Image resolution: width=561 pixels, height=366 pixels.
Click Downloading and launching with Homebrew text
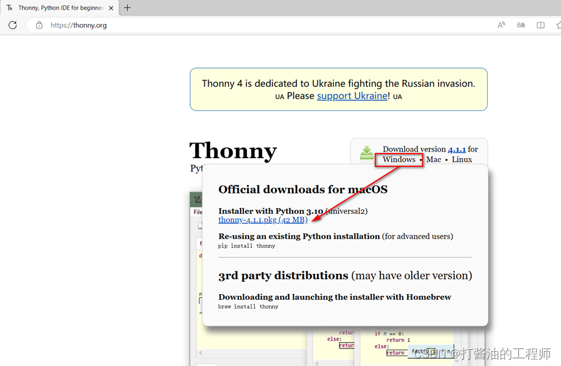click(335, 297)
